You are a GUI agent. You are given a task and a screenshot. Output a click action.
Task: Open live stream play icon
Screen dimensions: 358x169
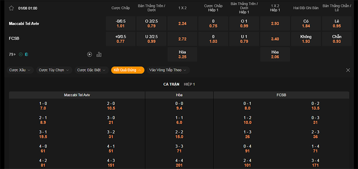pos(89,54)
